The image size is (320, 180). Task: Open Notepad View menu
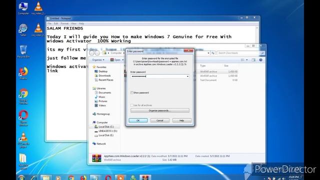73,23
